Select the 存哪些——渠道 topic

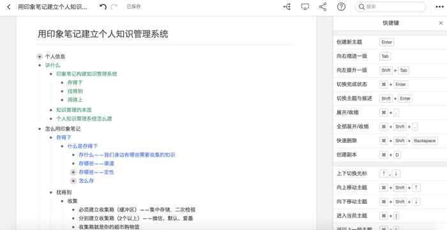point(96,164)
